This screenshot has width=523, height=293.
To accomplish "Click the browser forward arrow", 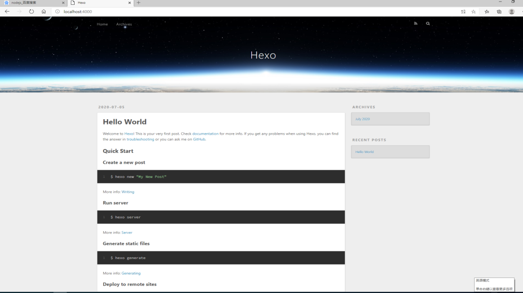I will [x=19, y=11].
